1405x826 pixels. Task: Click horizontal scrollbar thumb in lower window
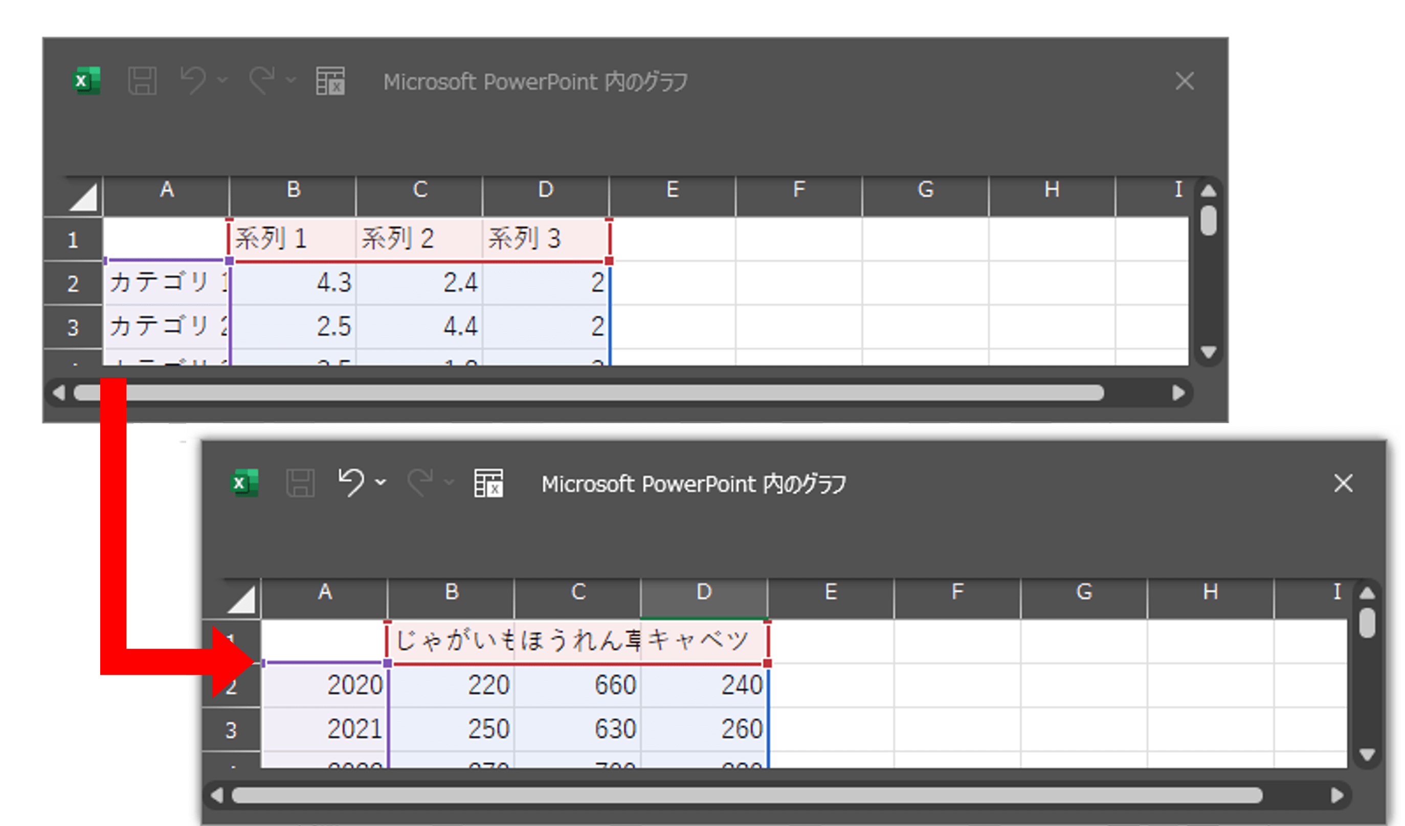[747, 795]
